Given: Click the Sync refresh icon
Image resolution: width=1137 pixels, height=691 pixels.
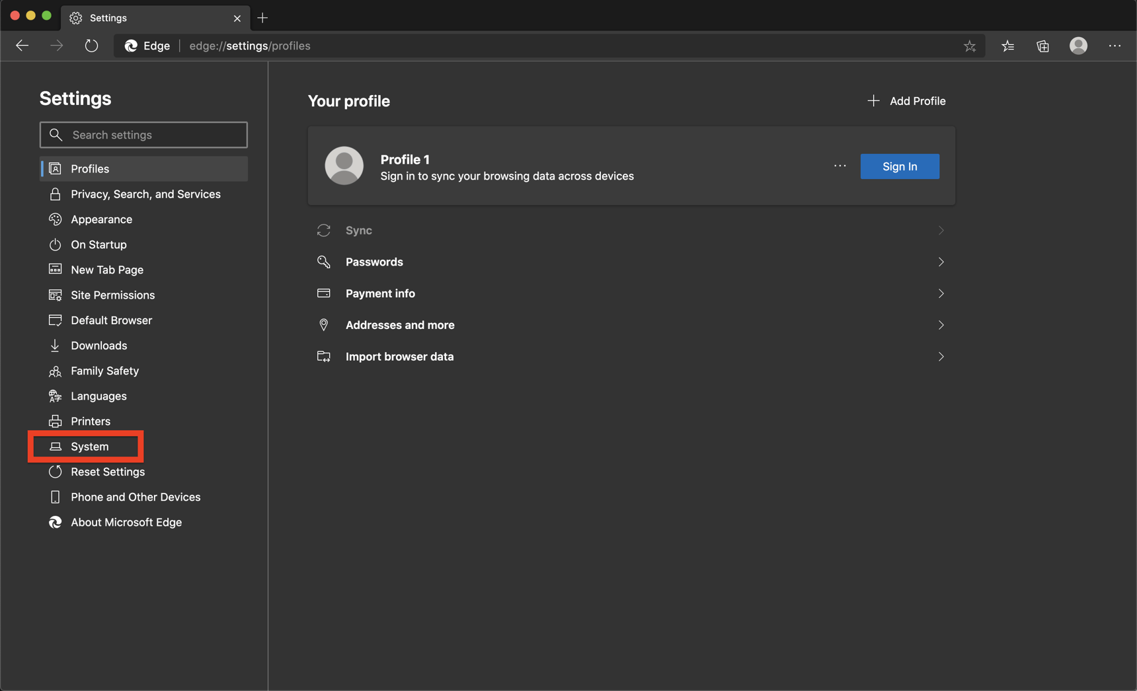Looking at the screenshot, I should click(x=323, y=230).
